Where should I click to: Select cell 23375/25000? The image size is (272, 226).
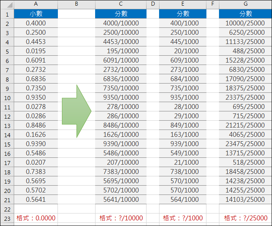point(245,97)
